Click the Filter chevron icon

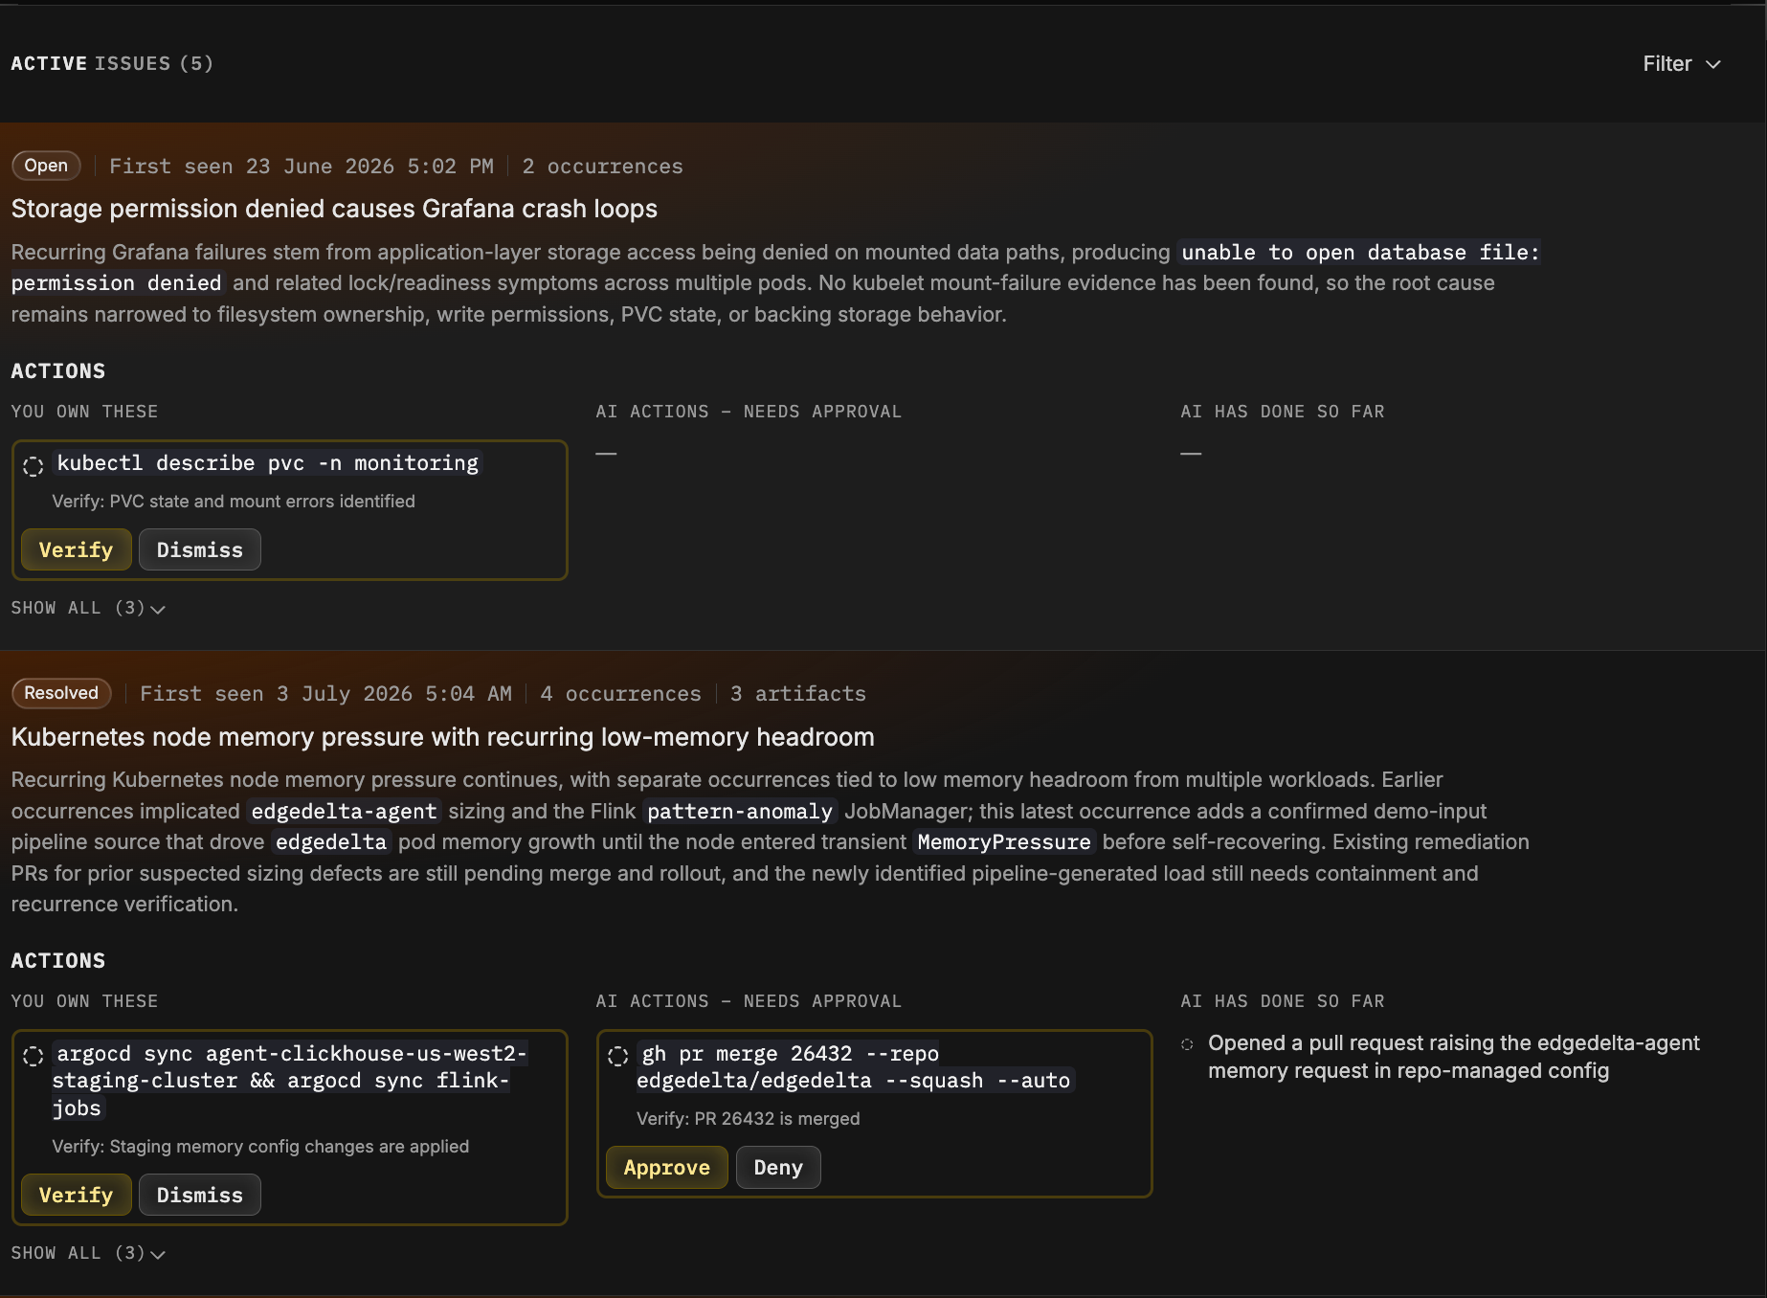(1713, 64)
